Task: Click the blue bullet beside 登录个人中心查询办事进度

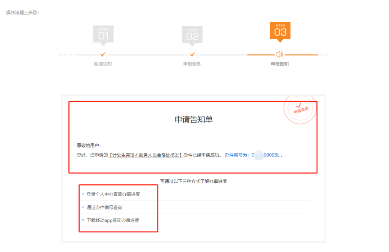Action: (x=83, y=194)
